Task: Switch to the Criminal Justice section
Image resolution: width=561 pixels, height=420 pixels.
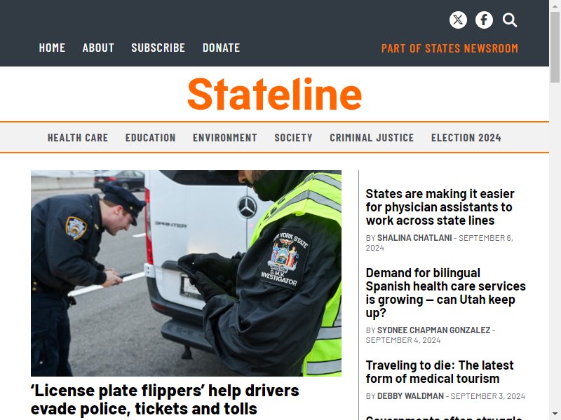Action: [x=372, y=137]
